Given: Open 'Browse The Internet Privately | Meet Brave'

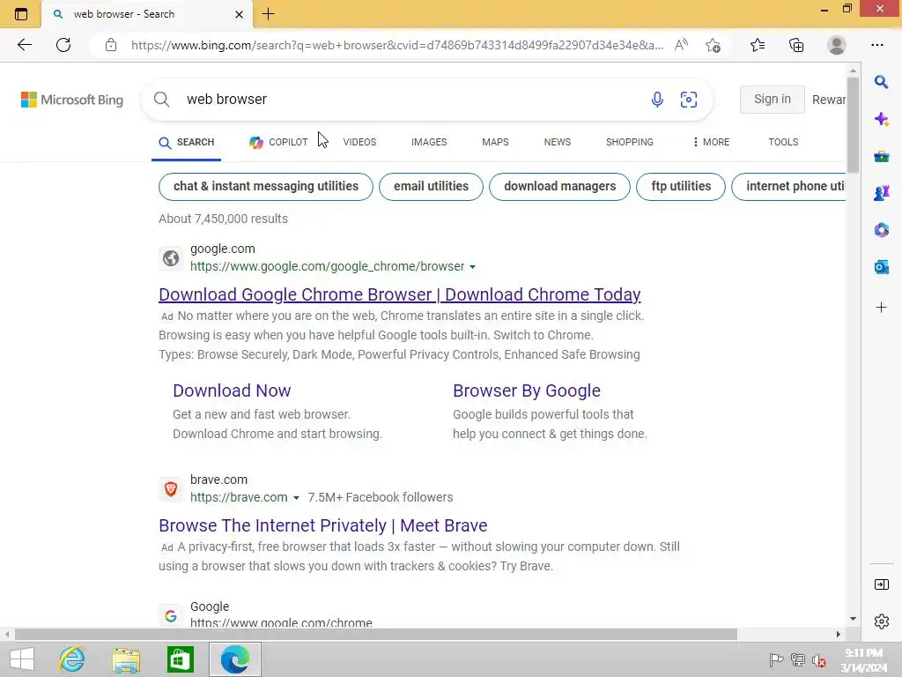Looking at the screenshot, I should 322,525.
